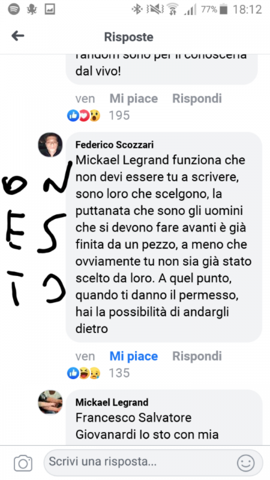
Task: View Mickael Legrand's profile picture
Action: coord(50,402)
